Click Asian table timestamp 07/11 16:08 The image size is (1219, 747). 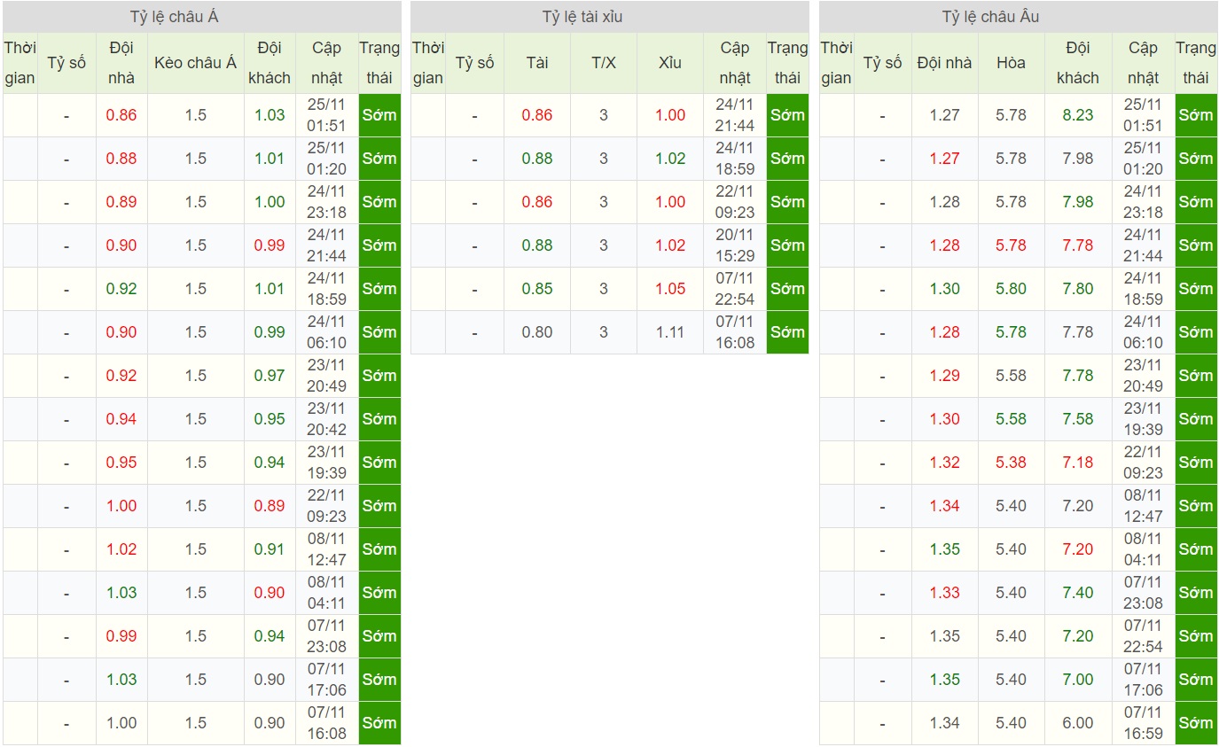coord(326,723)
